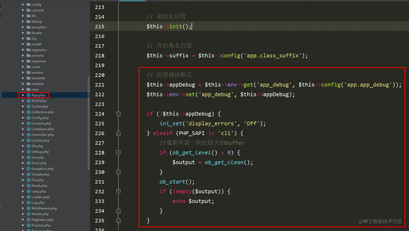The height and width of the screenshot is (231, 409).
Task: Fold the if block at line 232
Action: (x=118, y=192)
